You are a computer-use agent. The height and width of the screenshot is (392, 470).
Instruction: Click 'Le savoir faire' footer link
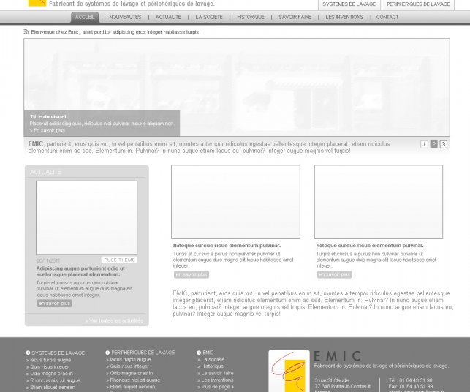pyautogui.click(x=217, y=373)
